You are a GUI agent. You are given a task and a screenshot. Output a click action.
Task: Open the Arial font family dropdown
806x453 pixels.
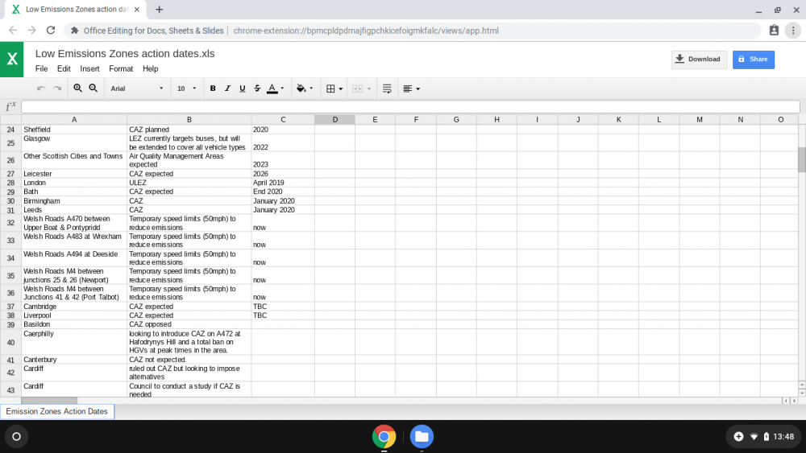point(137,89)
